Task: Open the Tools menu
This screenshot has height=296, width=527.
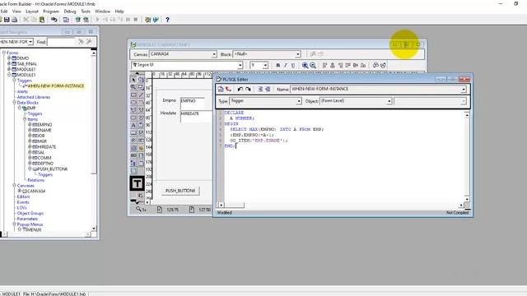Action: pyautogui.click(x=86, y=12)
